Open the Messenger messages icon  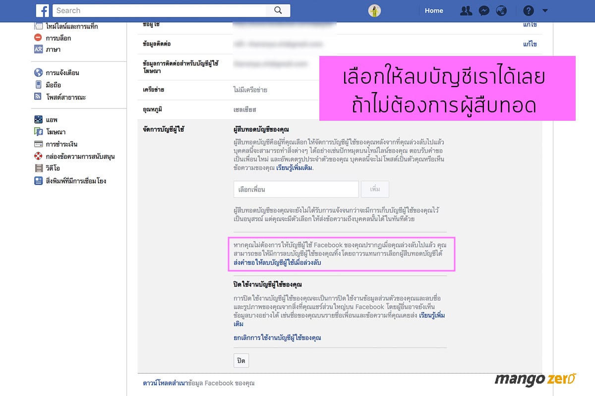(x=484, y=11)
